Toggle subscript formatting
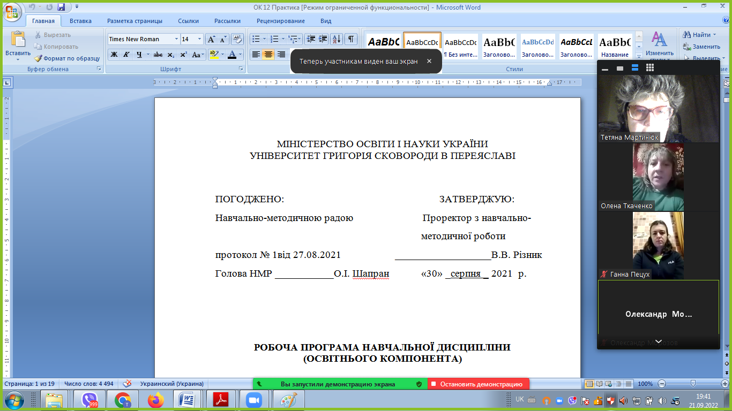Image resolution: width=732 pixels, height=411 pixels. pos(170,55)
